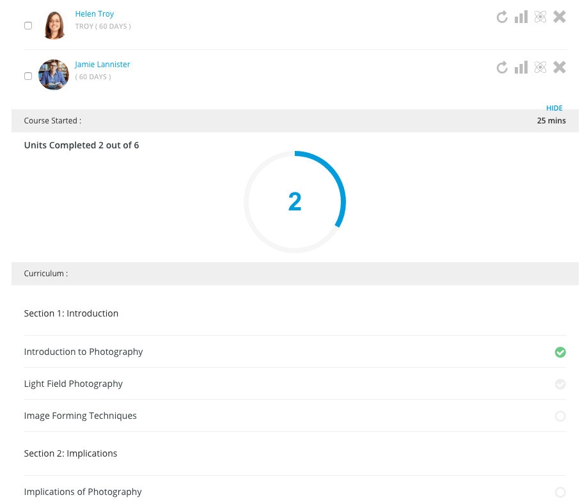Mark Image Forming Techniques unit complete
The image size is (580, 502).
point(560,416)
